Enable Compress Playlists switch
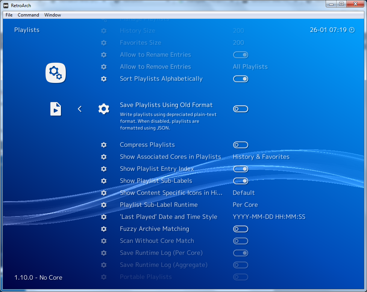The height and width of the screenshot is (292, 367). click(241, 145)
